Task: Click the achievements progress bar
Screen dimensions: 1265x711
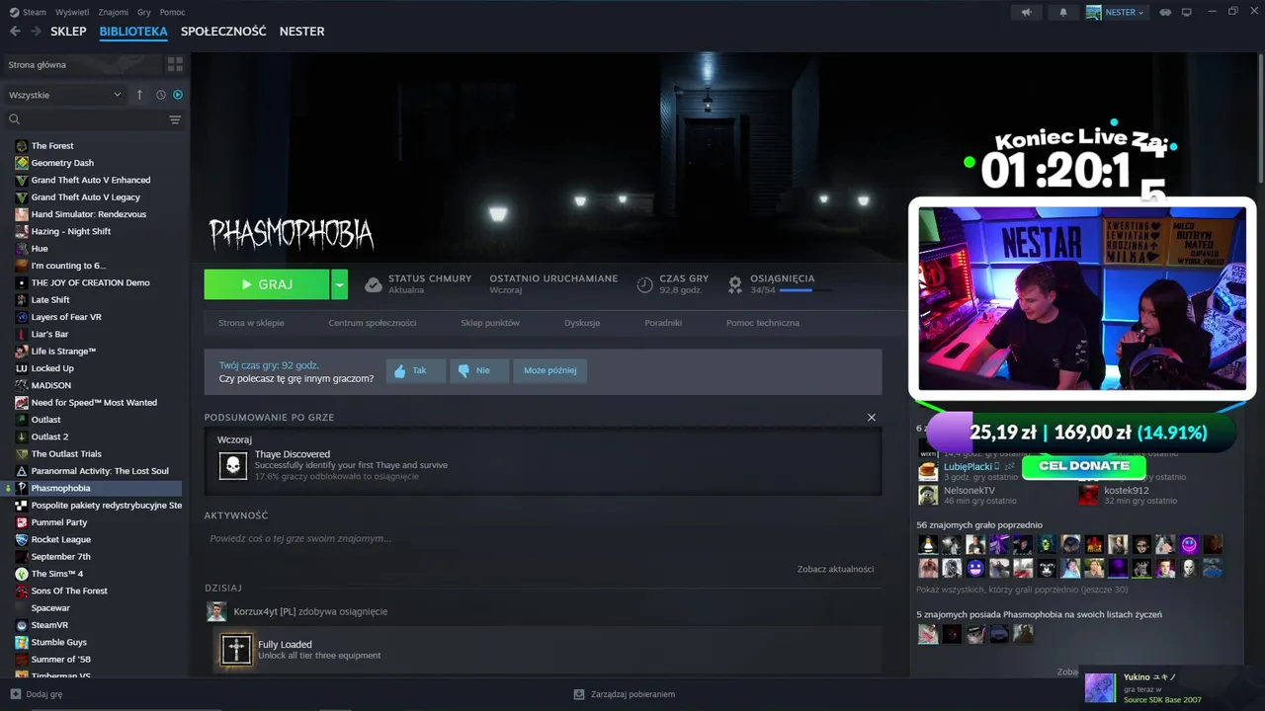Action: (805, 290)
